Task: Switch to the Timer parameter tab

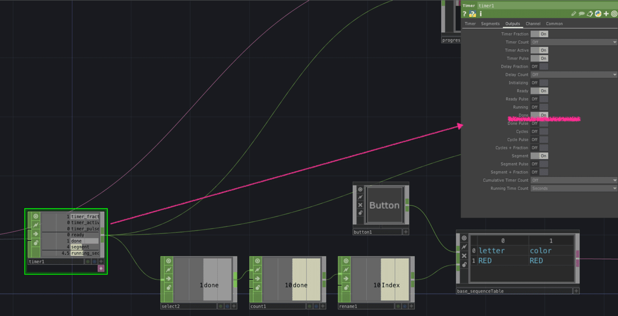Action: click(x=470, y=24)
